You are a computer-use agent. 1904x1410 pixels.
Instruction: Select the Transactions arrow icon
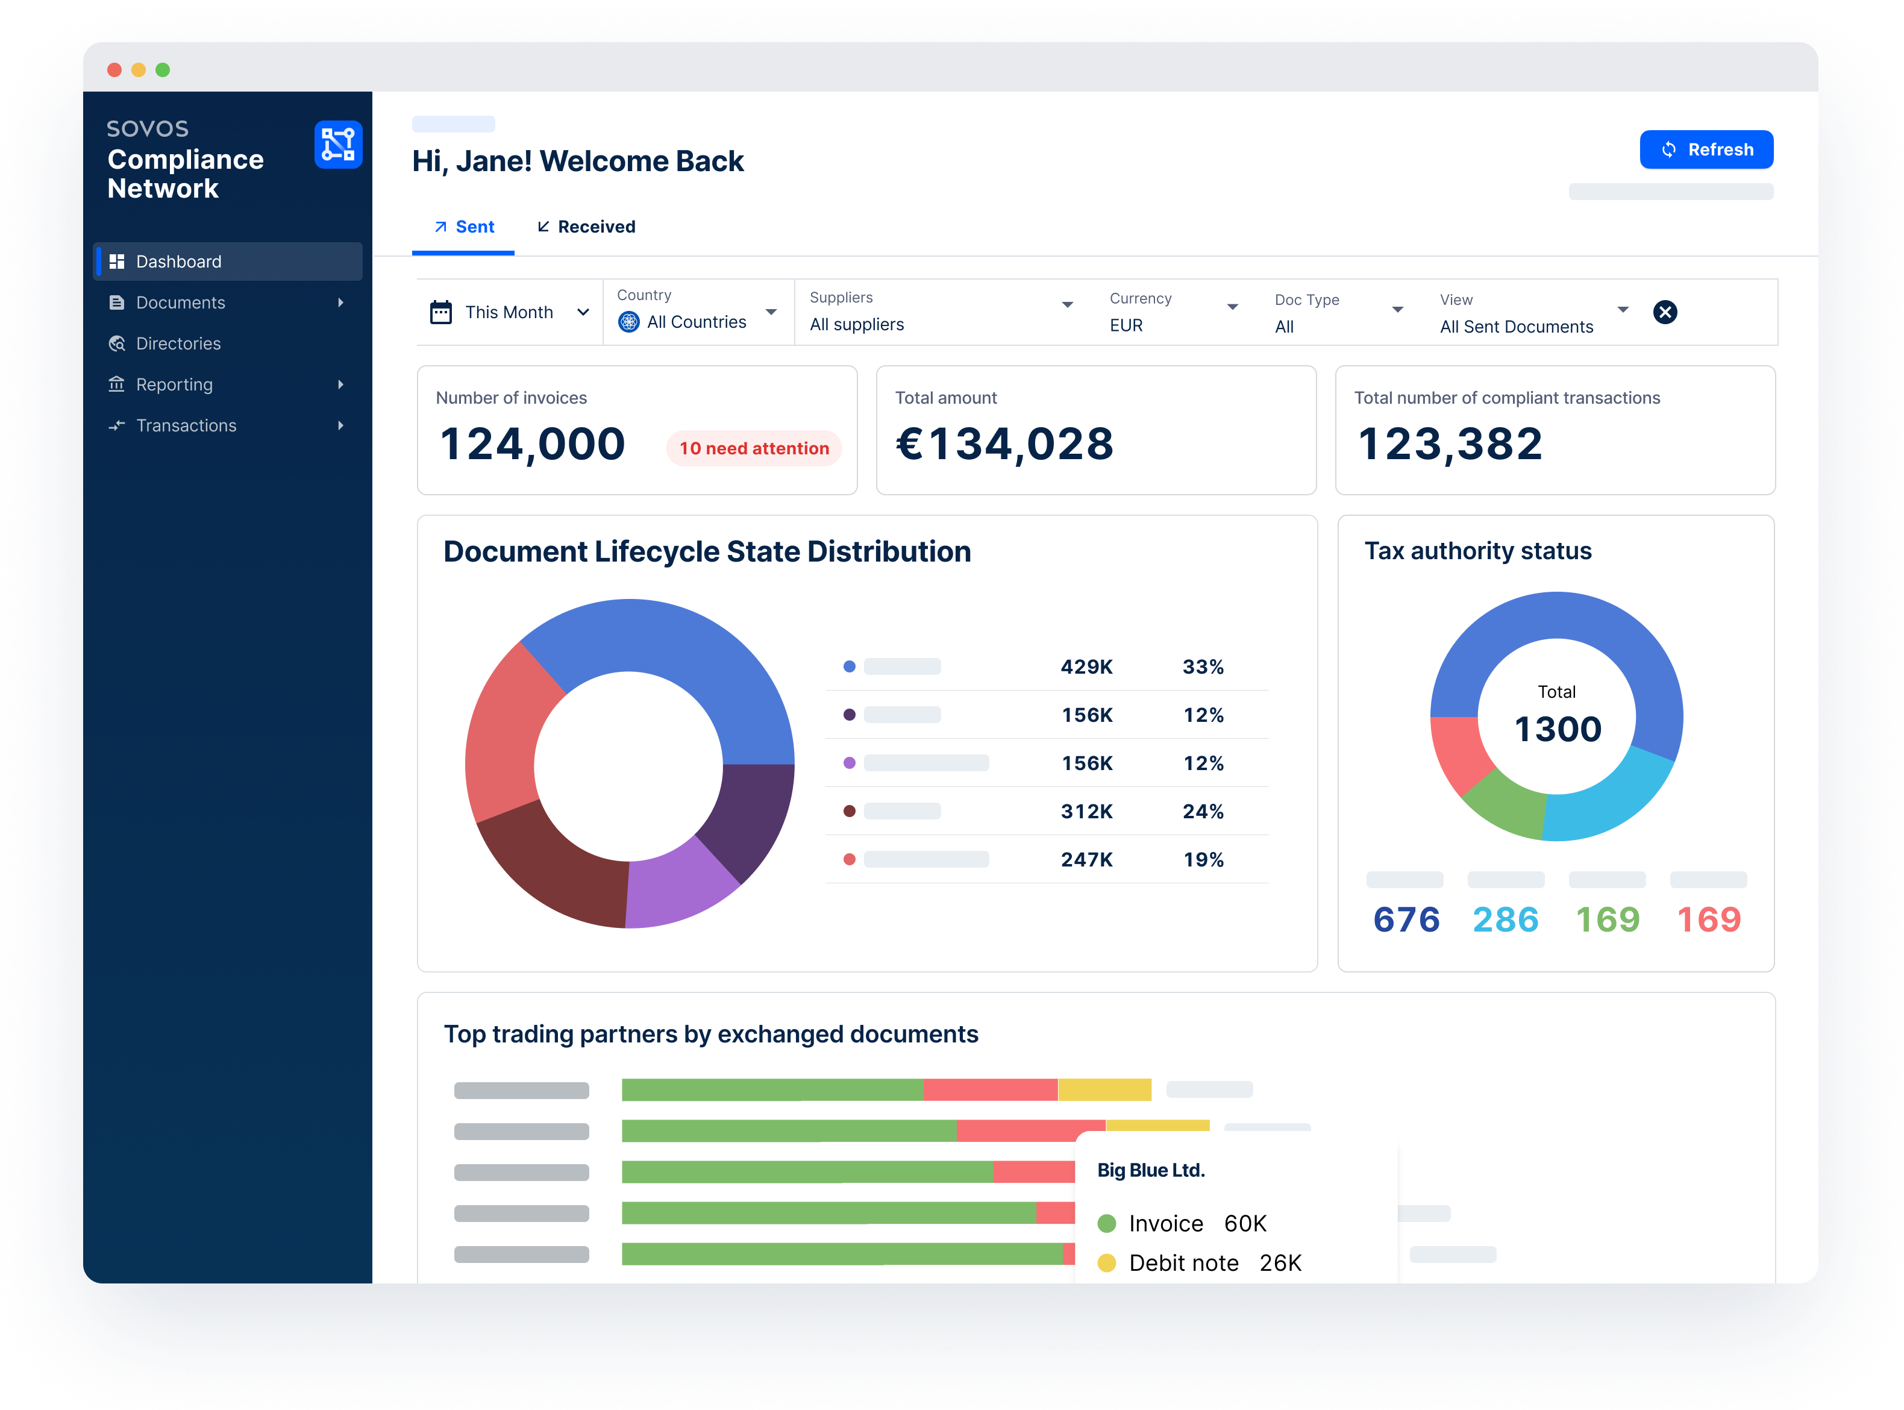(x=117, y=425)
